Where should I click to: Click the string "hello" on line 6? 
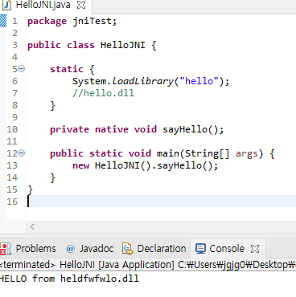(199, 81)
